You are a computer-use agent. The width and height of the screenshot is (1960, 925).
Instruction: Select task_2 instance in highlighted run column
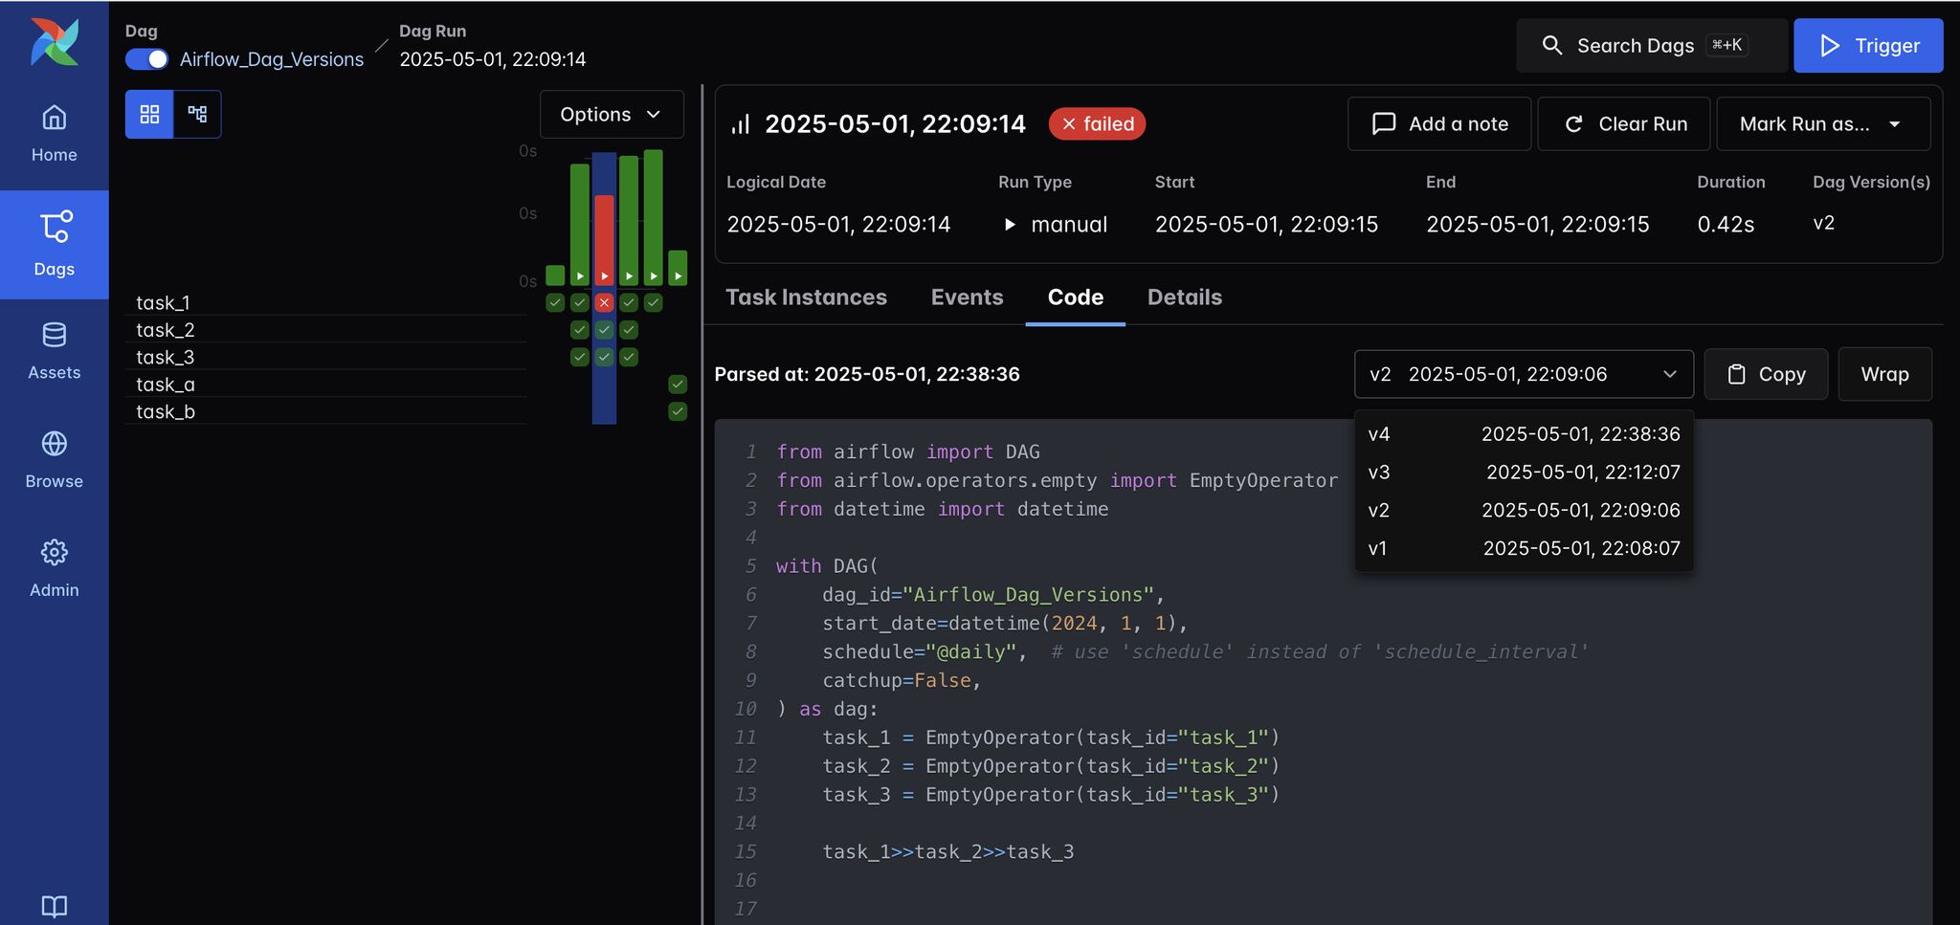[x=604, y=330]
